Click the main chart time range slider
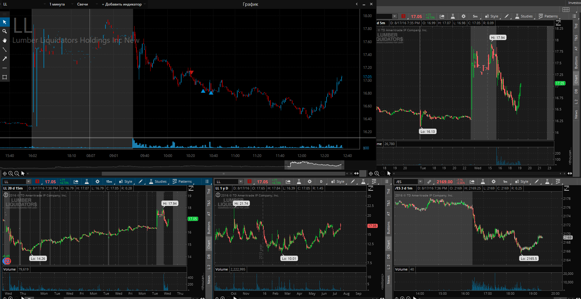This screenshot has height=299, width=581. pyautogui.click(x=314, y=165)
